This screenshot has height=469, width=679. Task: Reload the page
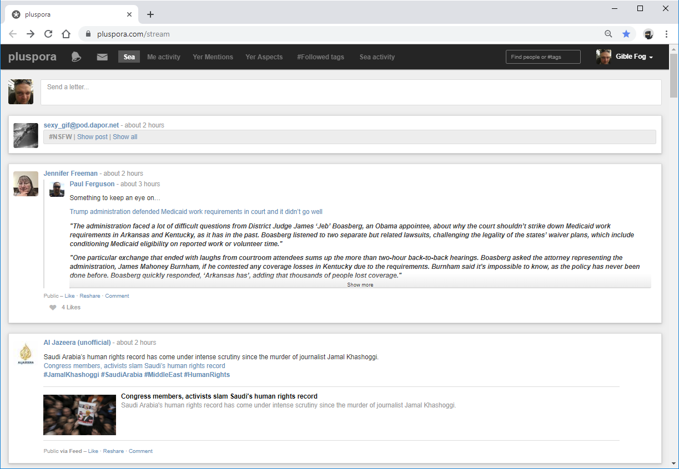pos(48,34)
